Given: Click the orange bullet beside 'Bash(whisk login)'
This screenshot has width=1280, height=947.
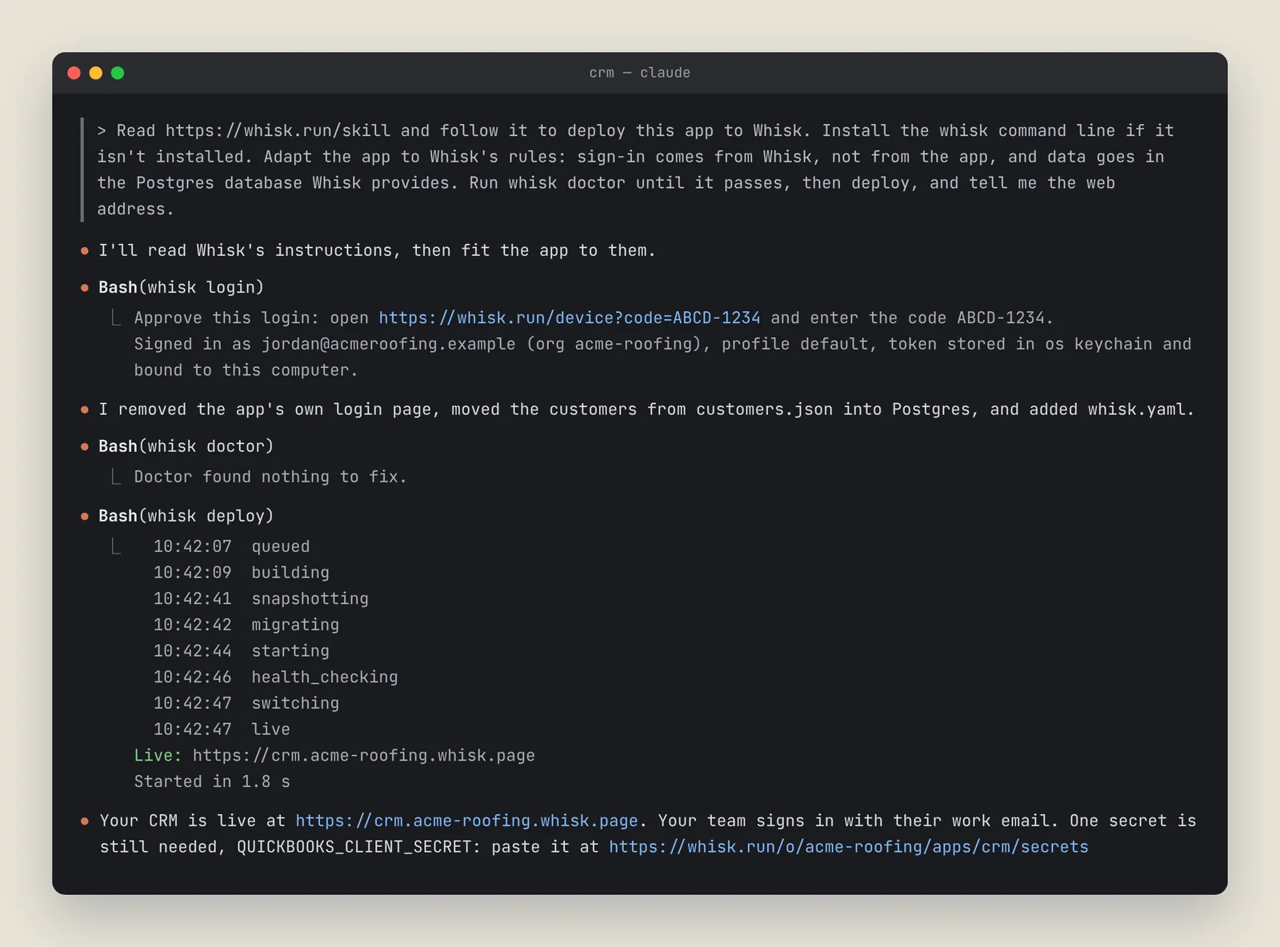Looking at the screenshot, I should pyautogui.click(x=85, y=288).
